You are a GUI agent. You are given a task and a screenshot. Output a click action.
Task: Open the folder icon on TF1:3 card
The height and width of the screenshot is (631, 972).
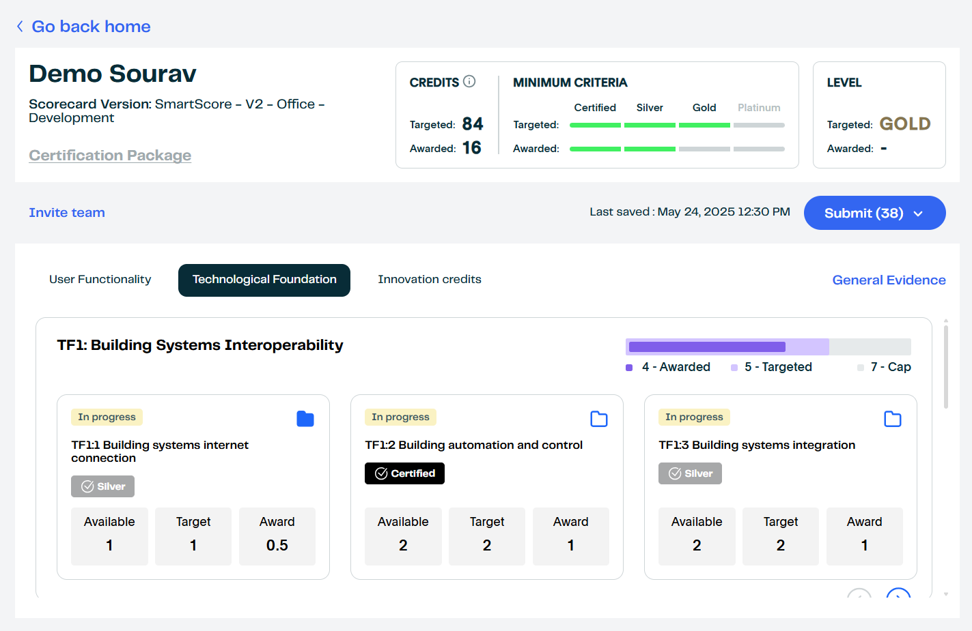point(893,418)
